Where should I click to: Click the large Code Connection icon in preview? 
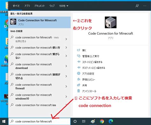pos(111,22)
